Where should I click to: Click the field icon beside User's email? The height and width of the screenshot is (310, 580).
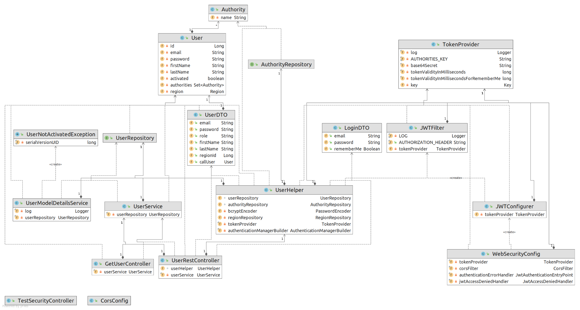click(x=162, y=52)
